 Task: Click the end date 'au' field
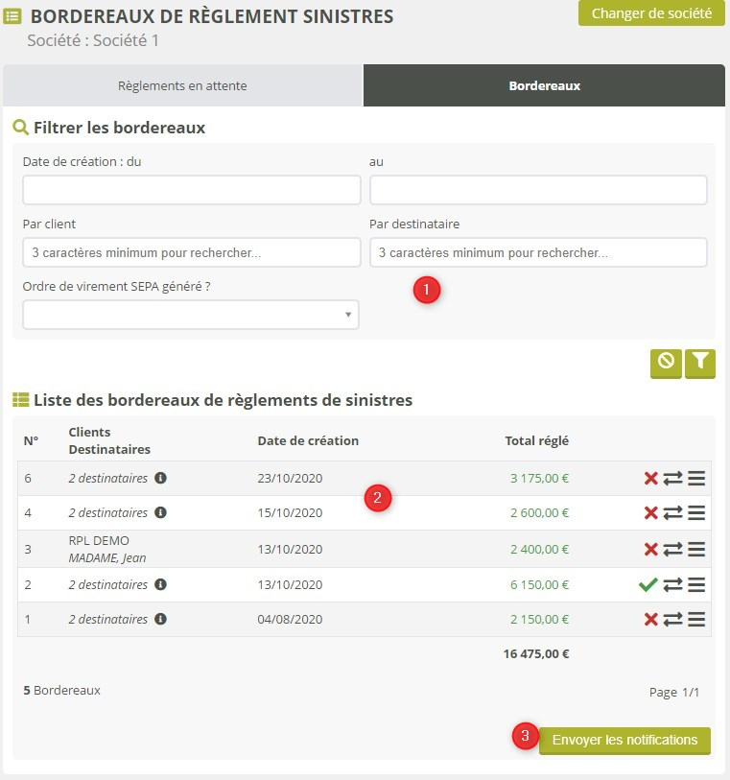click(x=538, y=190)
